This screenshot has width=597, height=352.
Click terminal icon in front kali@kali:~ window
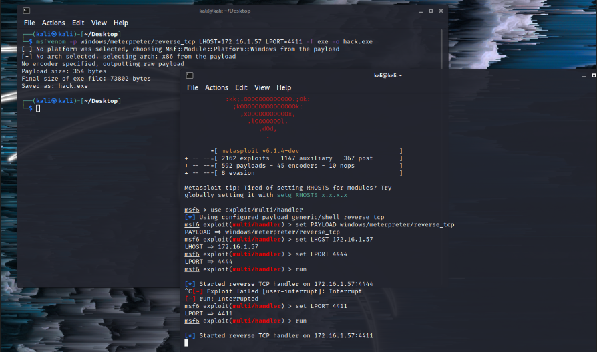[190, 75]
